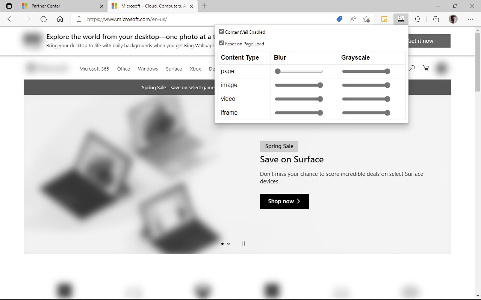Open the ContentVeil extension toolbar icon
Viewport: 481px width, 300px height.
[x=401, y=19]
